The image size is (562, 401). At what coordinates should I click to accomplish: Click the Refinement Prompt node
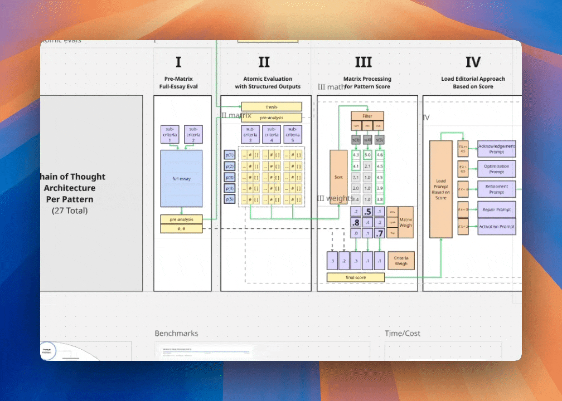pos(496,189)
